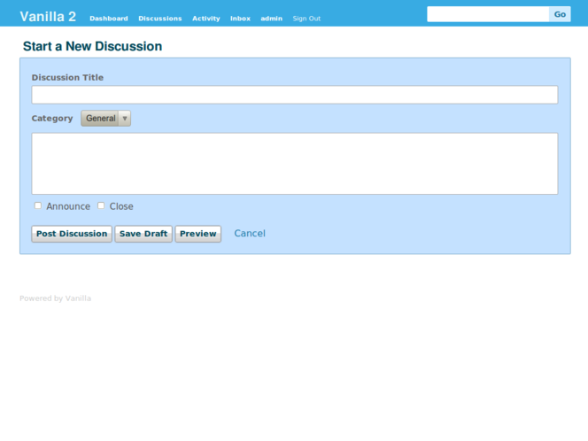Open the admin profile link
This screenshot has width=588, height=441.
(x=271, y=19)
